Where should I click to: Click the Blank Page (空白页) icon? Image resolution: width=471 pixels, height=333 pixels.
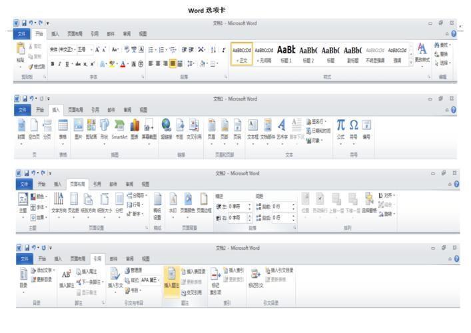[x=34, y=125]
